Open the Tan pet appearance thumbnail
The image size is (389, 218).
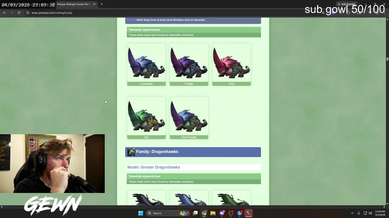pos(146,116)
